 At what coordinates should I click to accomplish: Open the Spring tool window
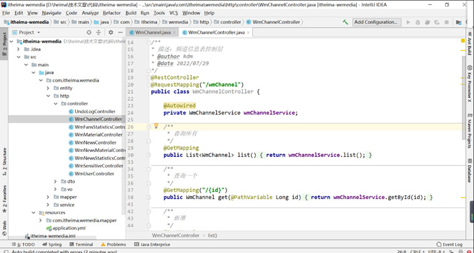52,244
